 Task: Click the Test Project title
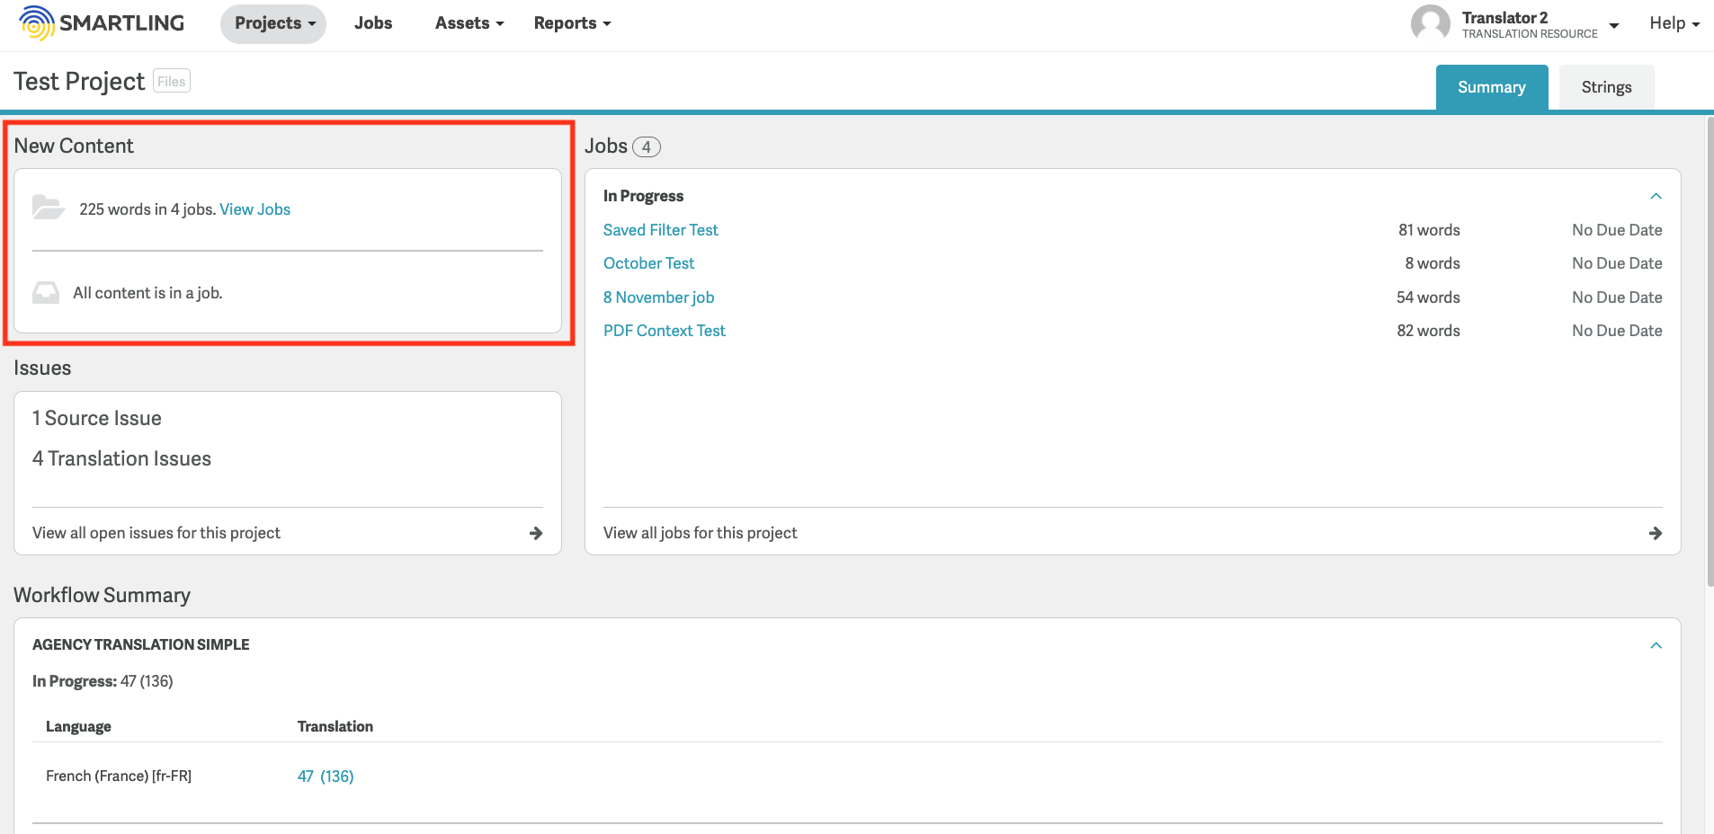[79, 82]
